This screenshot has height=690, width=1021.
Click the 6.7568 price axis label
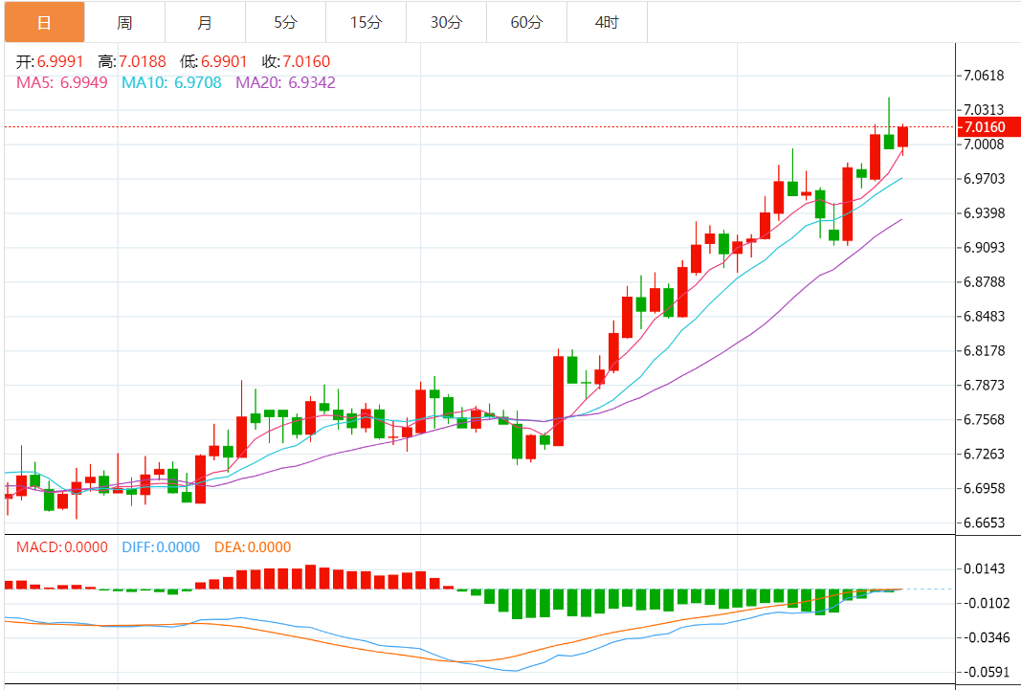984,420
